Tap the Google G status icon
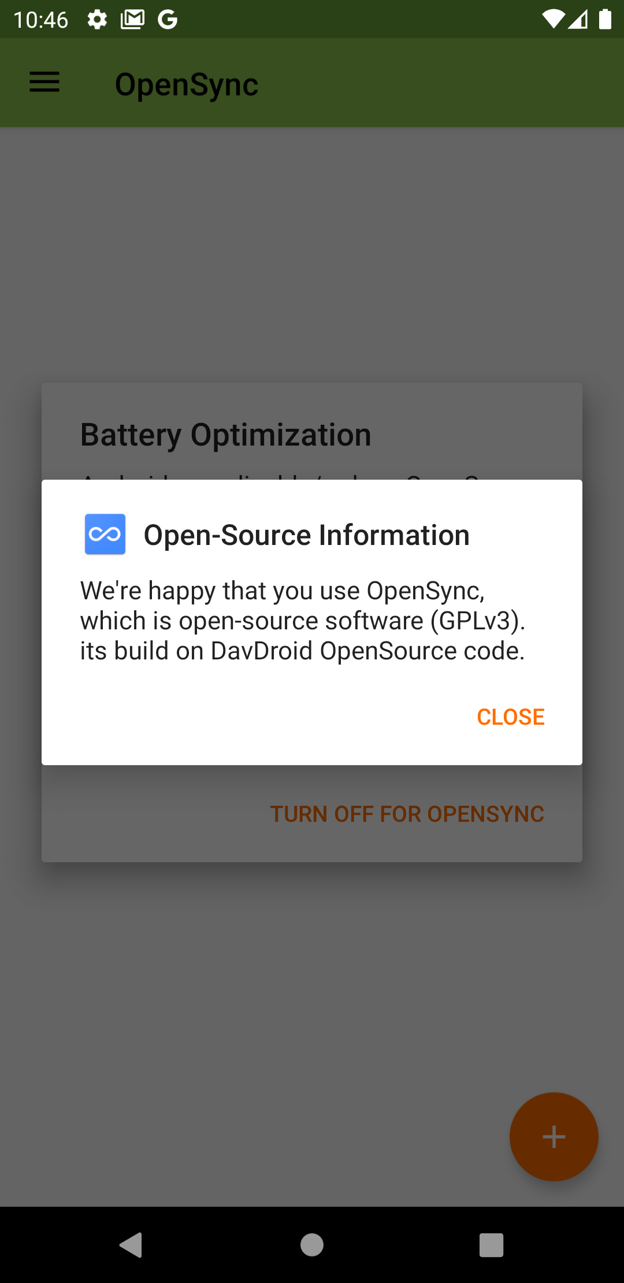The image size is (624, 1283). pos(168,20)
